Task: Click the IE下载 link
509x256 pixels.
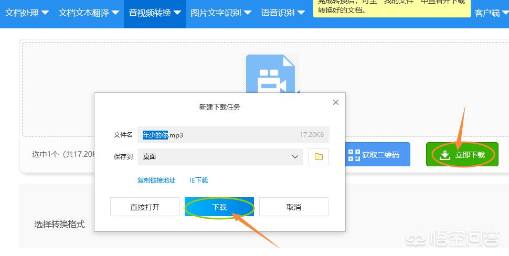Action: pyautogui.click(x=199, y=180)
